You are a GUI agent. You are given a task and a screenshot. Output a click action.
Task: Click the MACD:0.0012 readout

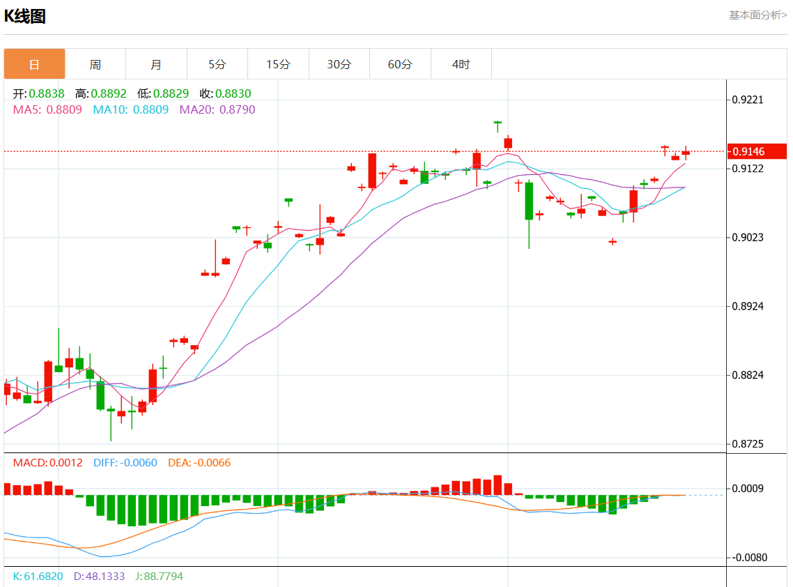pos(47,462)
